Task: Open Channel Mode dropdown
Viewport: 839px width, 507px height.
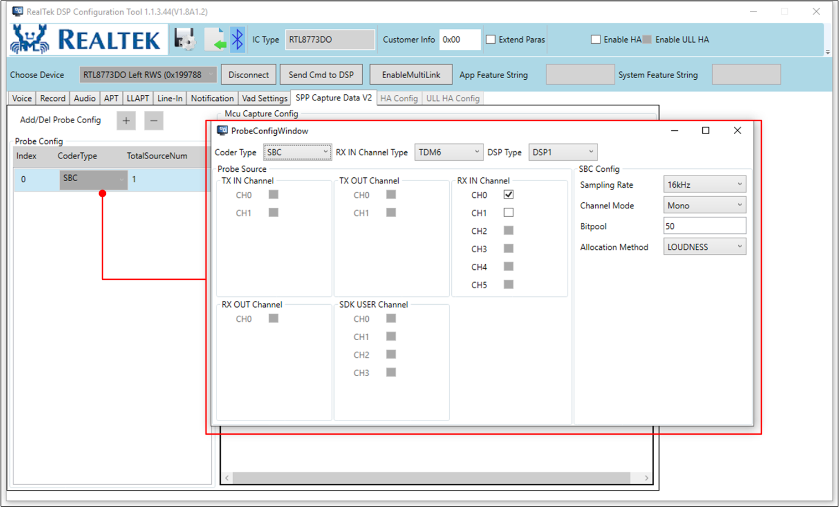Action: point(704,205)
